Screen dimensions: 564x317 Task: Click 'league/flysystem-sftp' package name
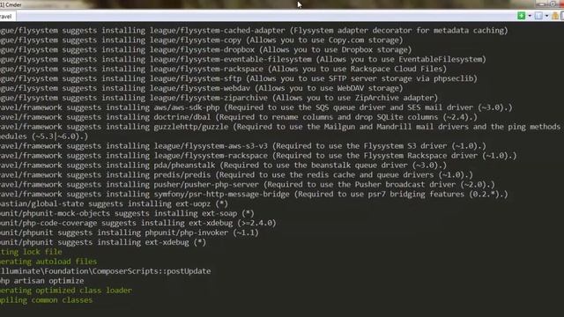coord(196,78)
